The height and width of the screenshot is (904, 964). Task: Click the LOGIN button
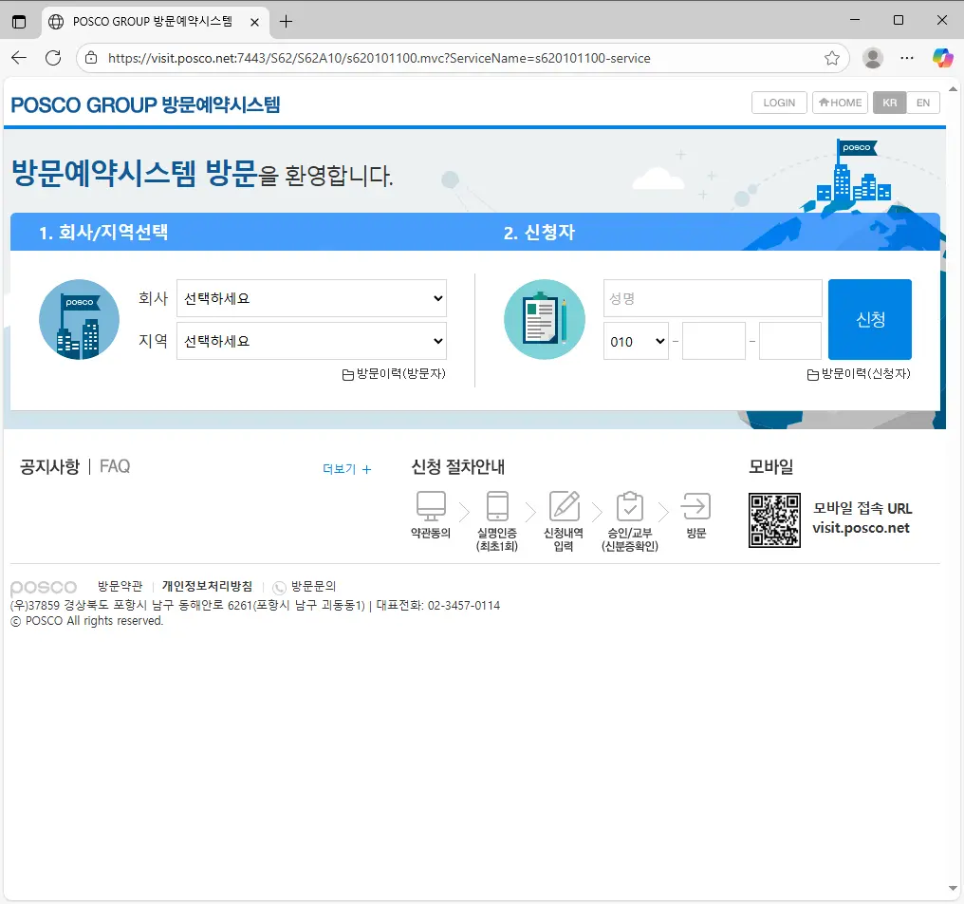click(x=779, y=103)
